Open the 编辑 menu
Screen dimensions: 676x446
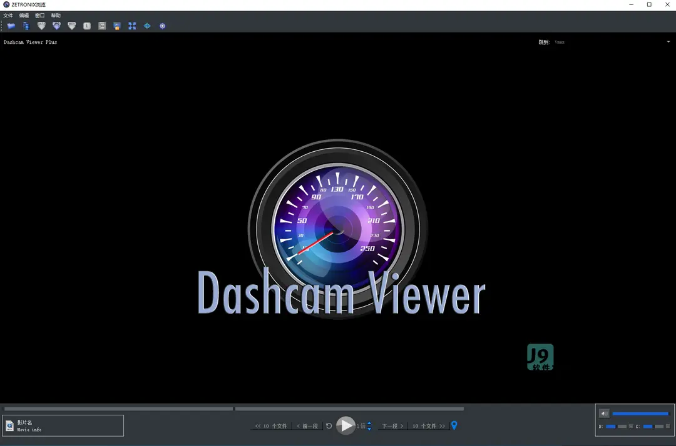point(24,16)
